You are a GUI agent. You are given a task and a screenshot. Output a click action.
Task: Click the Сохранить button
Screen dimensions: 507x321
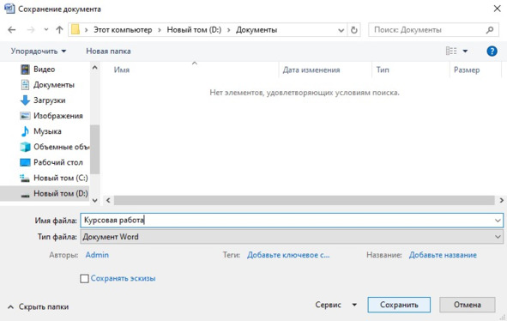(x=399, y=305)
